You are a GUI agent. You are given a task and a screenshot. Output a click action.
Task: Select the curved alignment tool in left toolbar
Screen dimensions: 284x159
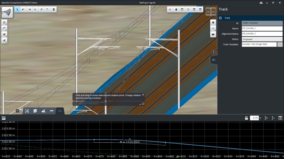4,28
